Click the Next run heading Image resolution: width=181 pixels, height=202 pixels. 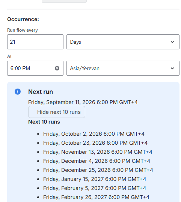pos(41,92)
